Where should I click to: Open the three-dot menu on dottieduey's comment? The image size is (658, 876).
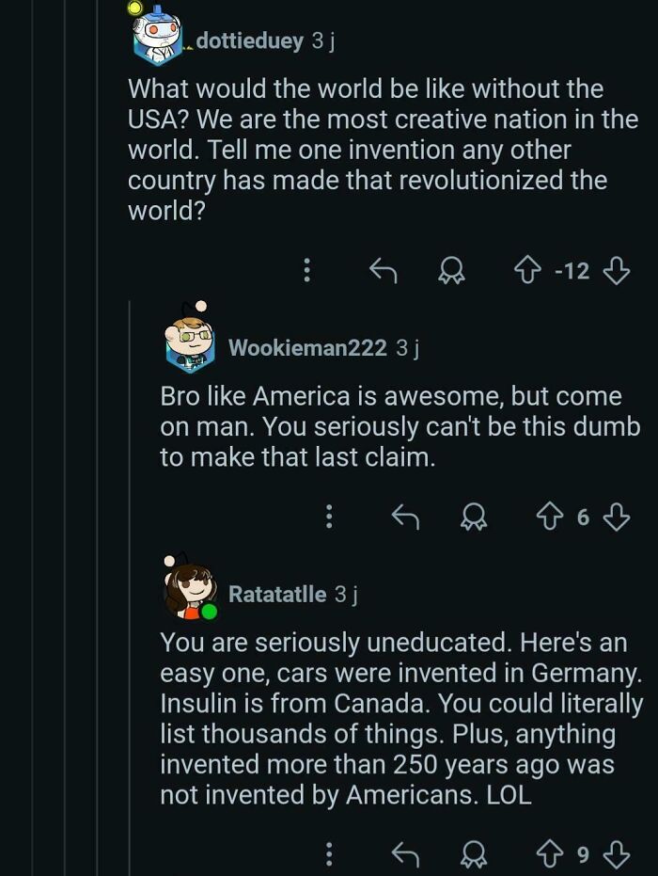(x=308, y=272)
